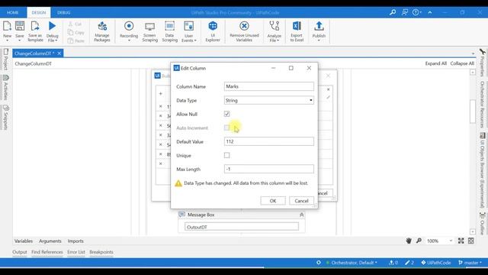
Task: Switch to HOME tab
Action: point(13,12)
